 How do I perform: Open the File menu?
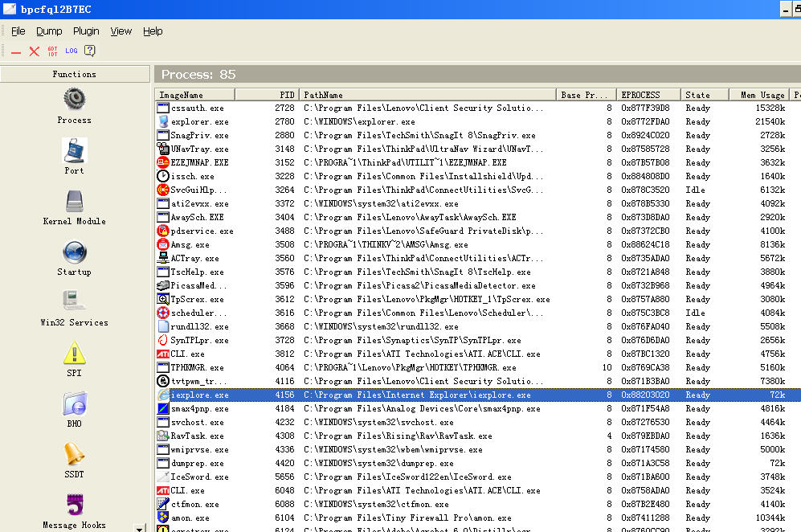click(18, 31)
